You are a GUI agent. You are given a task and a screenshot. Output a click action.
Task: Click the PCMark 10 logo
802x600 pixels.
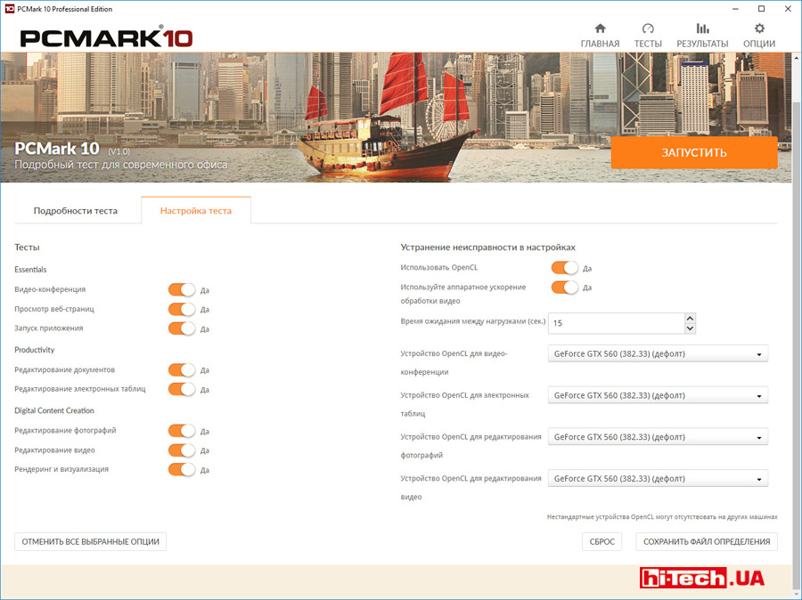click(106, 37)
